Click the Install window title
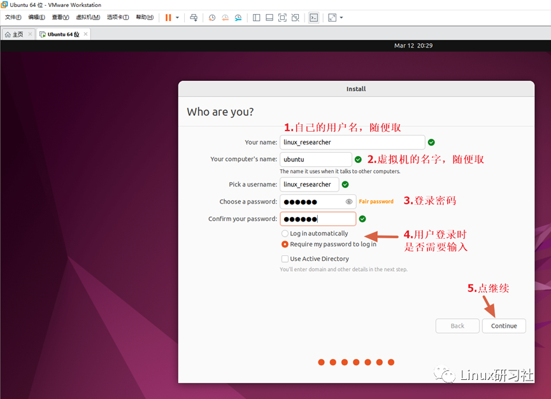 click(356, 89)
